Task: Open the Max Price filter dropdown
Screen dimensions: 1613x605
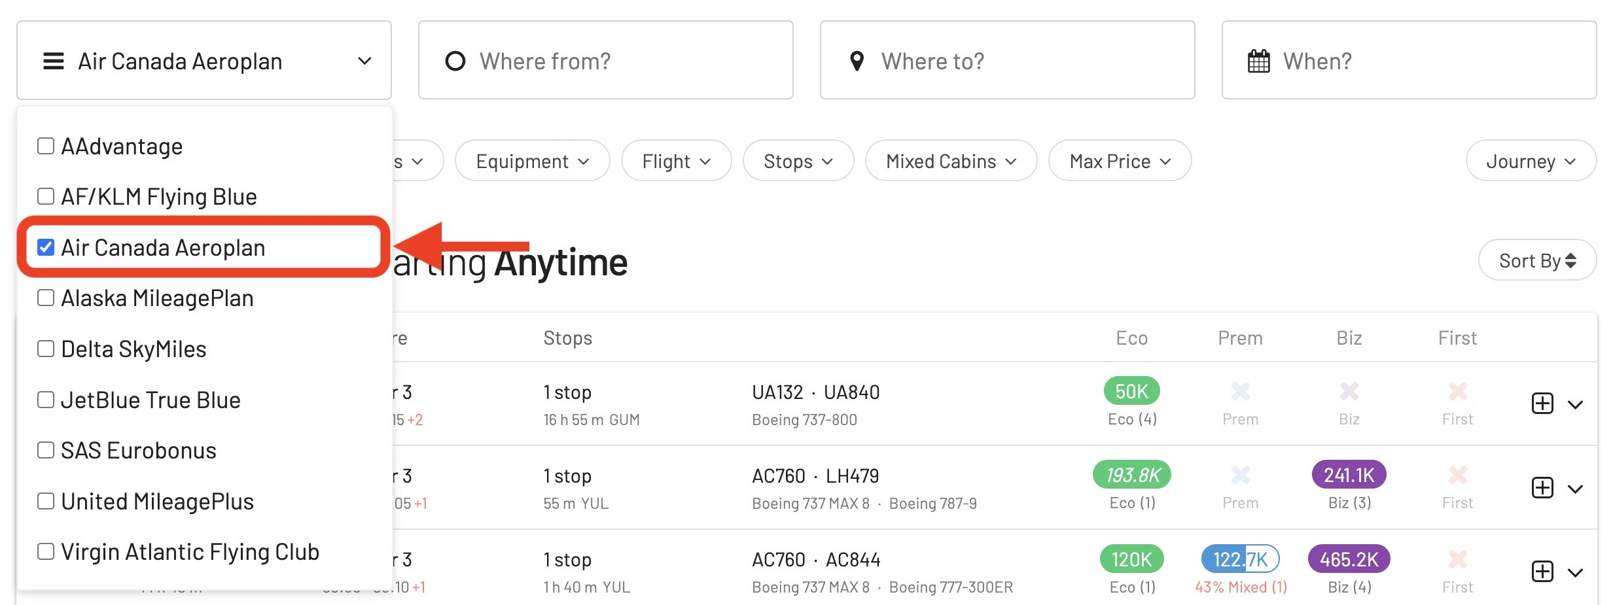Action: [x=1120, y=161]
